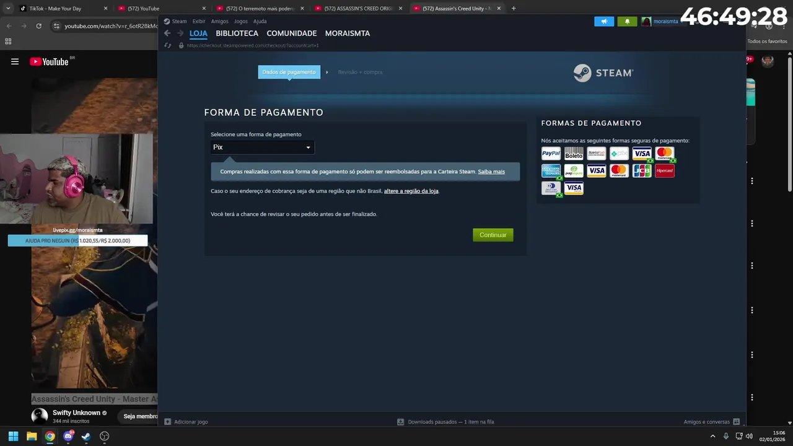Open Steam announcements megaphone button

click(604, 21)
